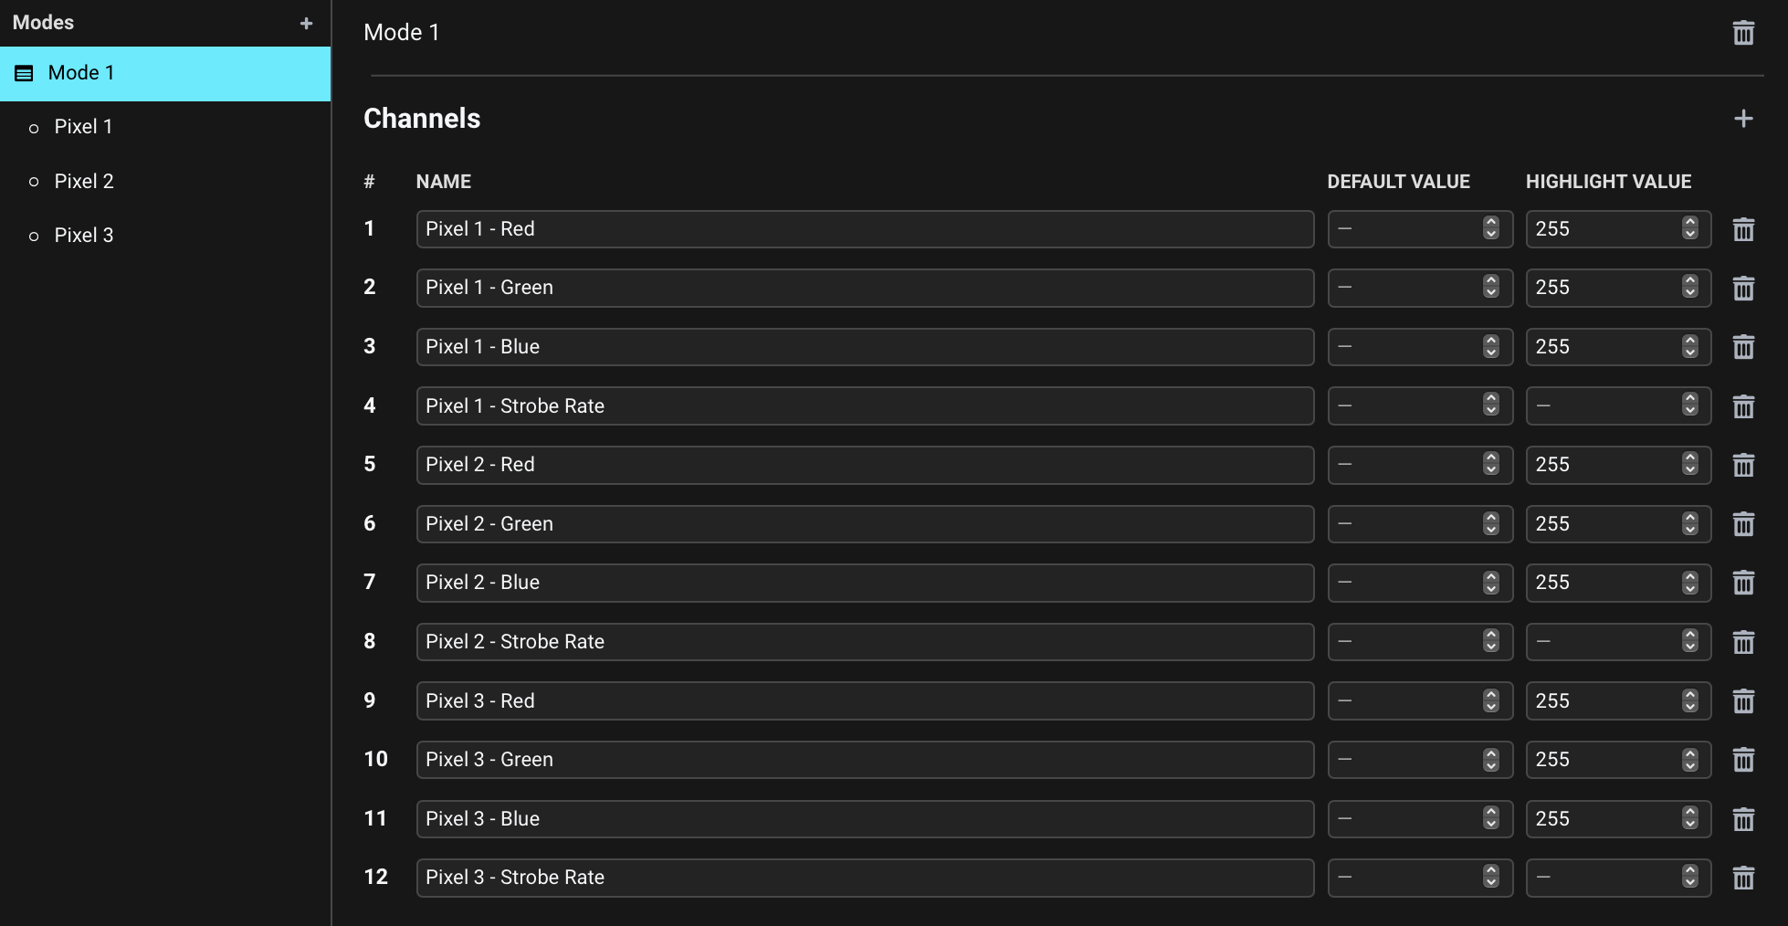
Task: Adjust default value stepper for Pixel 1 - Green
Action: [x=1491, y=287]
